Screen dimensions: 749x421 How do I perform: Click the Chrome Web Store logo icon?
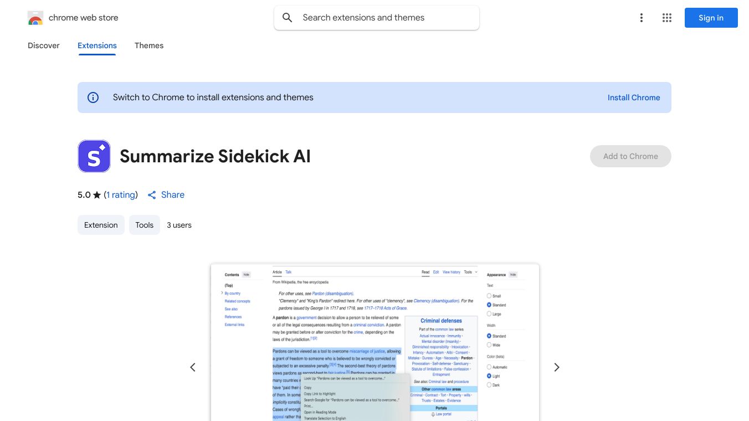(35, 18)
